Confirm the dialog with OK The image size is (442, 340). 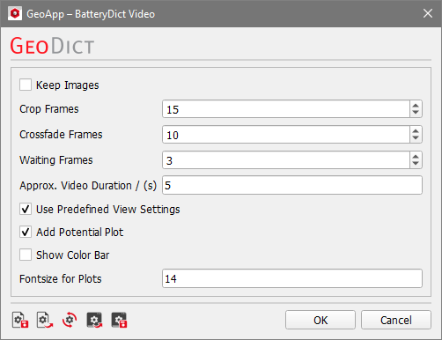[320, 320]
